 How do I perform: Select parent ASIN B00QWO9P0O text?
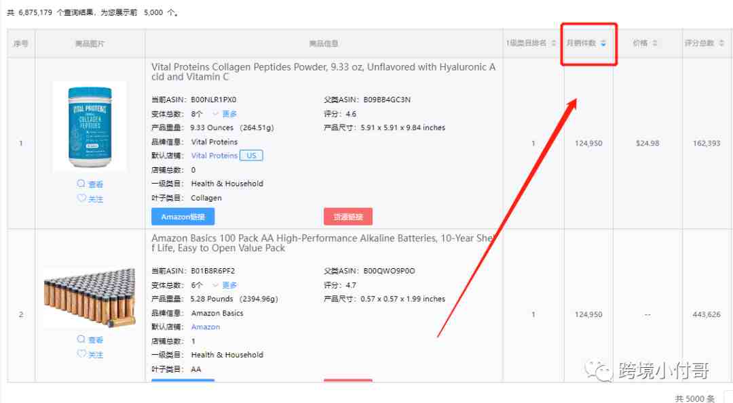(x=389, y=271)
